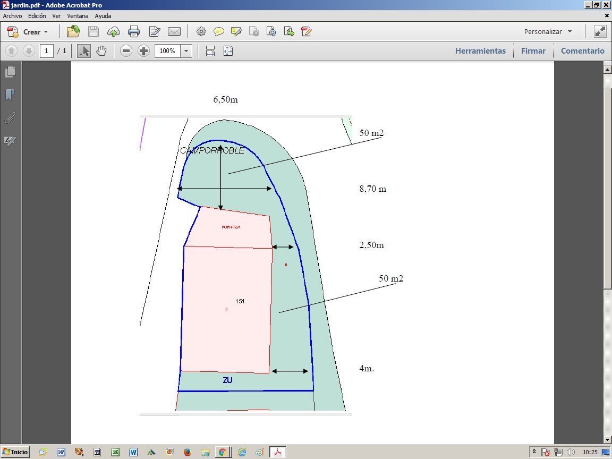Toggle read mode expand icon
Viewport: 612px width, 459px height.
pyautogui.click(x=600, y=31)
